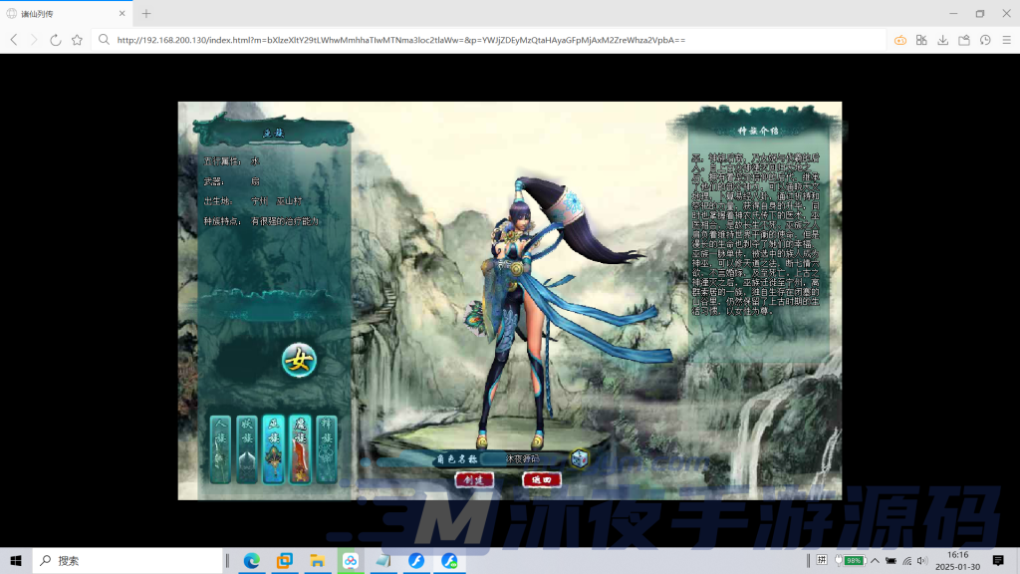
Task: Open a new browser tab
Action: [146, 13]
